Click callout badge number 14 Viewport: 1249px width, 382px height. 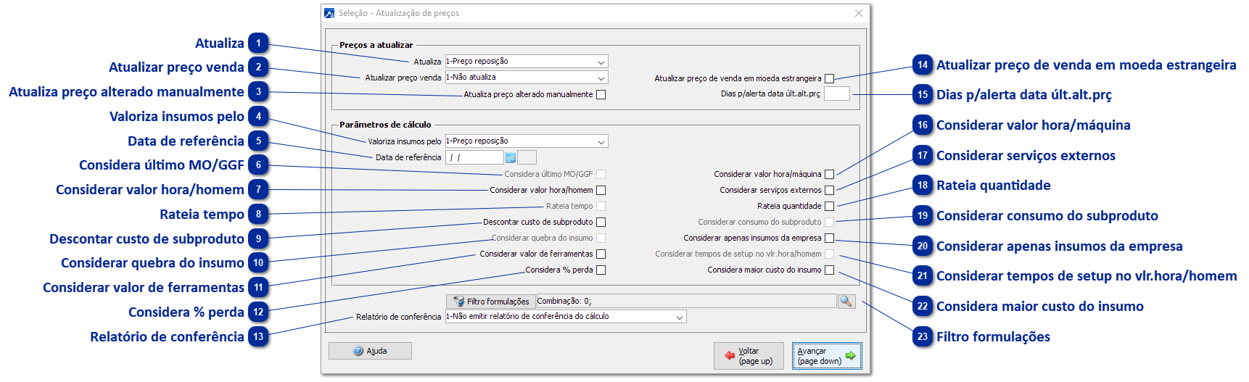(923, 65)
